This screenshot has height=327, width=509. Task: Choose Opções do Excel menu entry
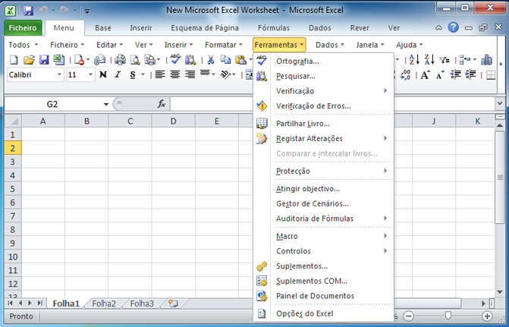[x=324, y=313]
